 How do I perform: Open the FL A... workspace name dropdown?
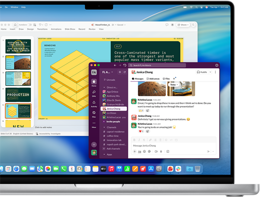click(x=108, y=72)
